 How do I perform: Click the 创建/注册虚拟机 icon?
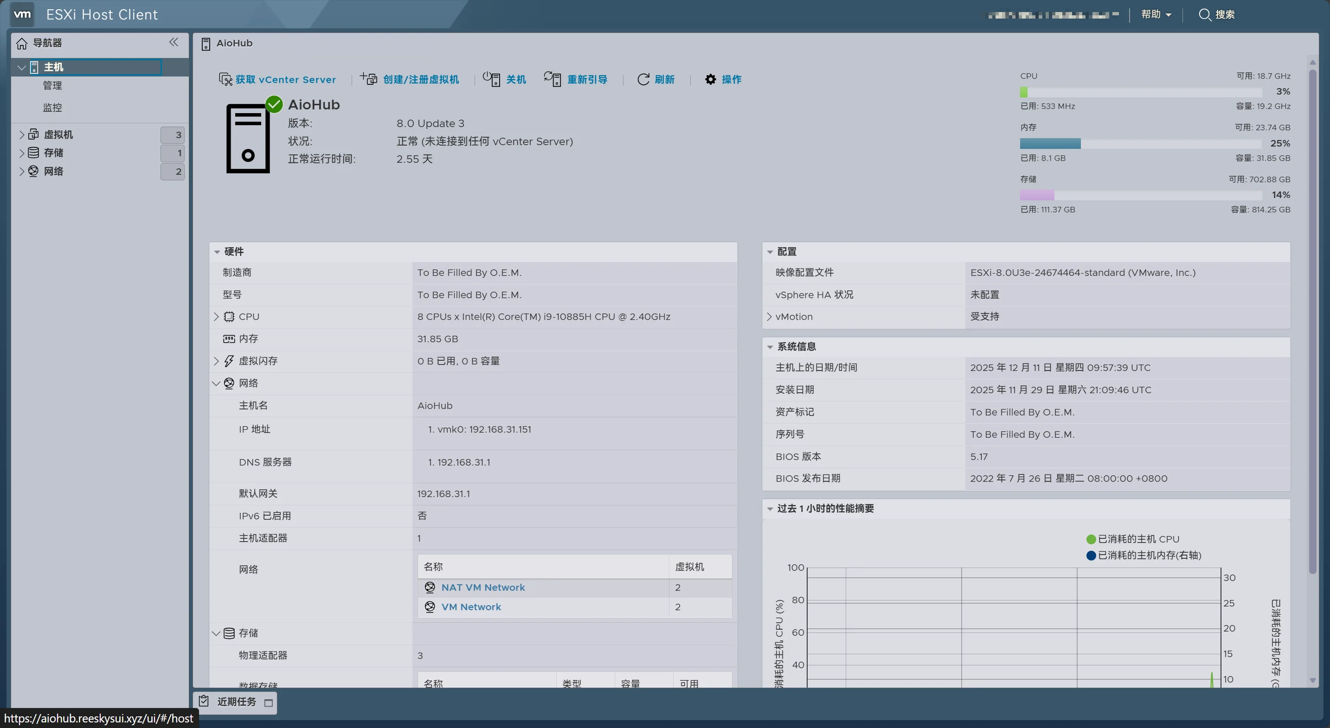(x=369, y=78)
